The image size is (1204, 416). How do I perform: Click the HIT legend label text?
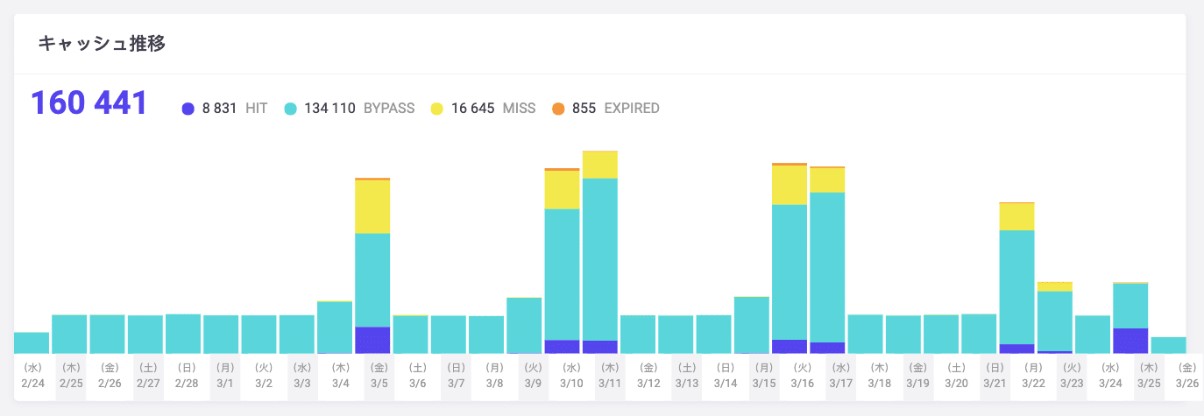click(x=256, y=109)
